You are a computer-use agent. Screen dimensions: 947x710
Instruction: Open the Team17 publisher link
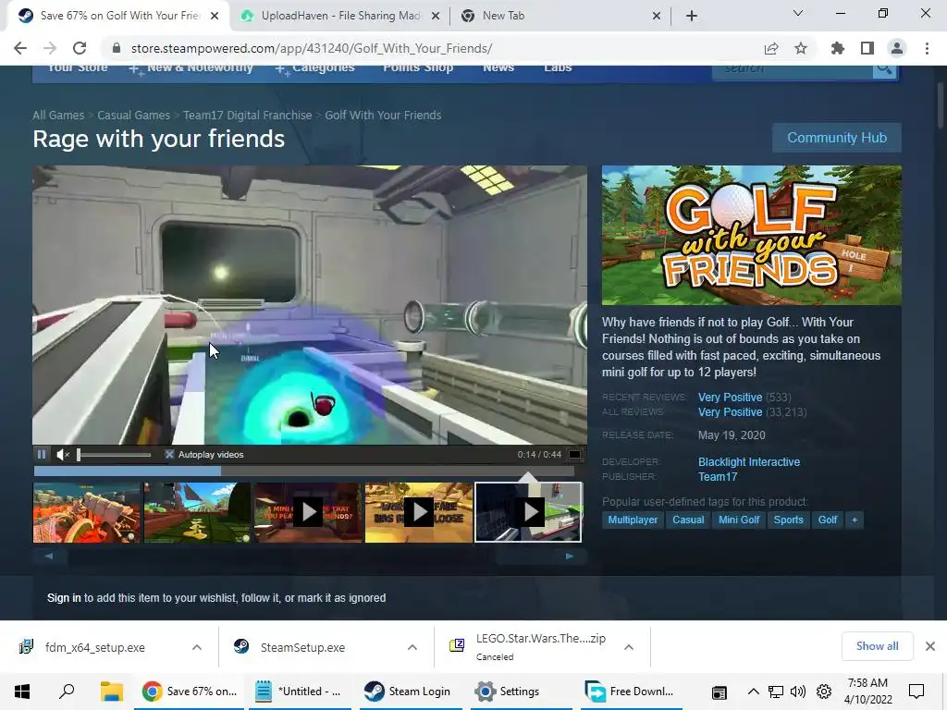718,477
